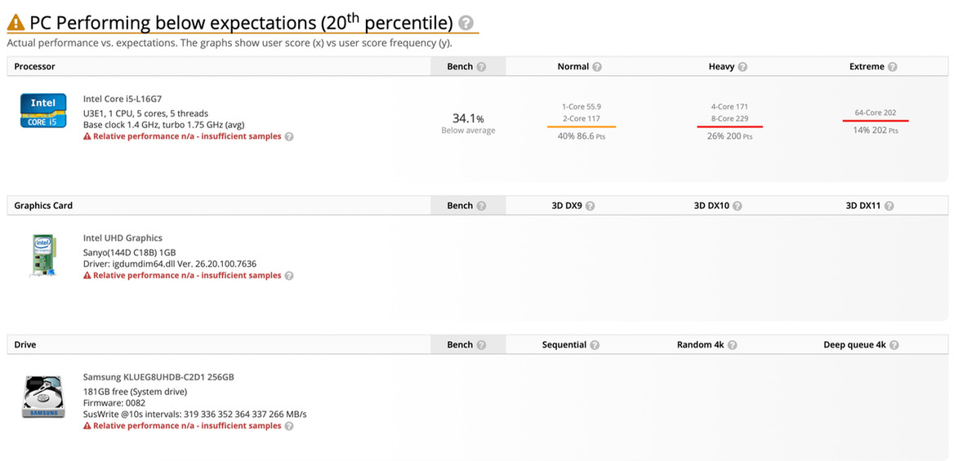Click graphics card's red insufficient samples warning text
The image size is (954, 461).
tap(187, 276)
